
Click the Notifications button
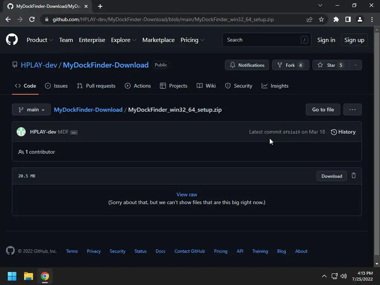tap(247, 65)
